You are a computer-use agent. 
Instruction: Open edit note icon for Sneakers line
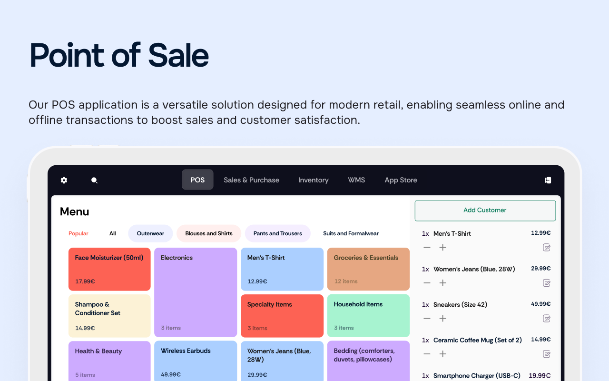click(x=547, y=319)
